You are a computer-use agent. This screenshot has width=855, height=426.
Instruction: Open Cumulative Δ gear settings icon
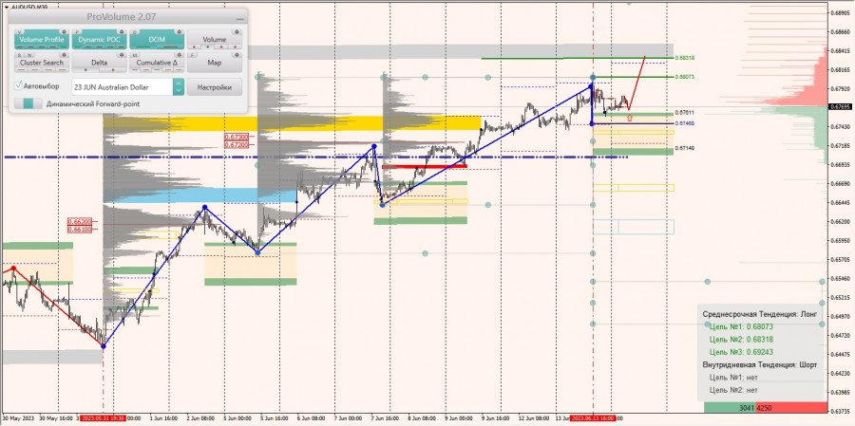pyautogui.click(x=180, y=55)
